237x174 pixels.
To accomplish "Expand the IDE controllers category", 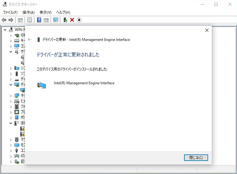I will click(11, 35).
